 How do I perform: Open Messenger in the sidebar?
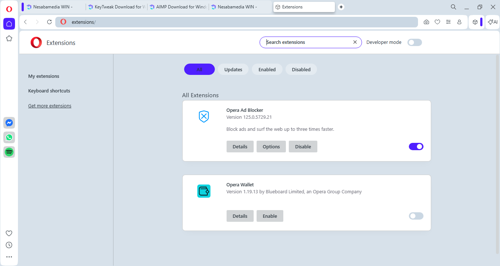tap(9, 123)
